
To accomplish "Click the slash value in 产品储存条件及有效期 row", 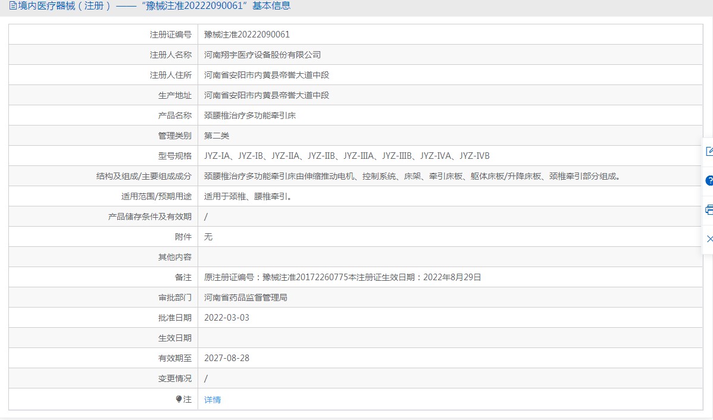I will (206, 217).
